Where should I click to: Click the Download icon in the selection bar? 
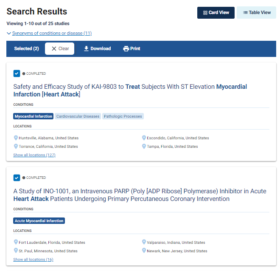point(86,49)
